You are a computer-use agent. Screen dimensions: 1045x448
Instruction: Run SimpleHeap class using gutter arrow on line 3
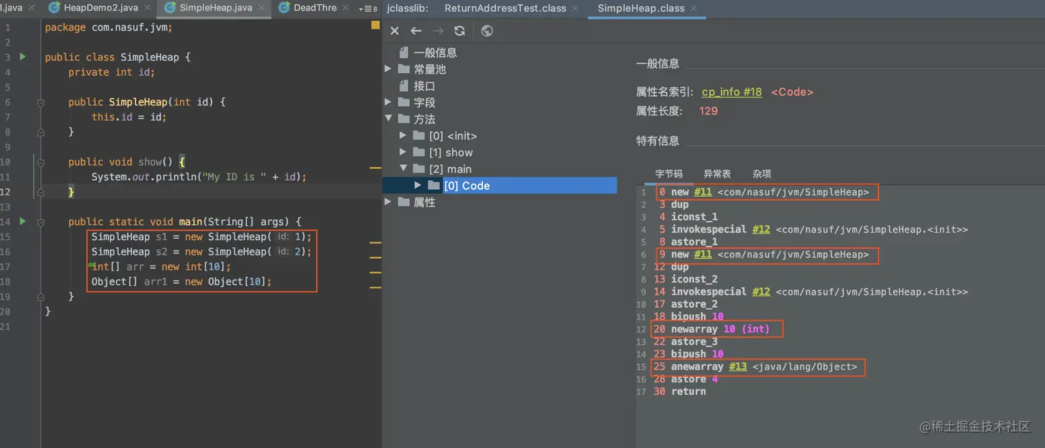click(23, 57)
